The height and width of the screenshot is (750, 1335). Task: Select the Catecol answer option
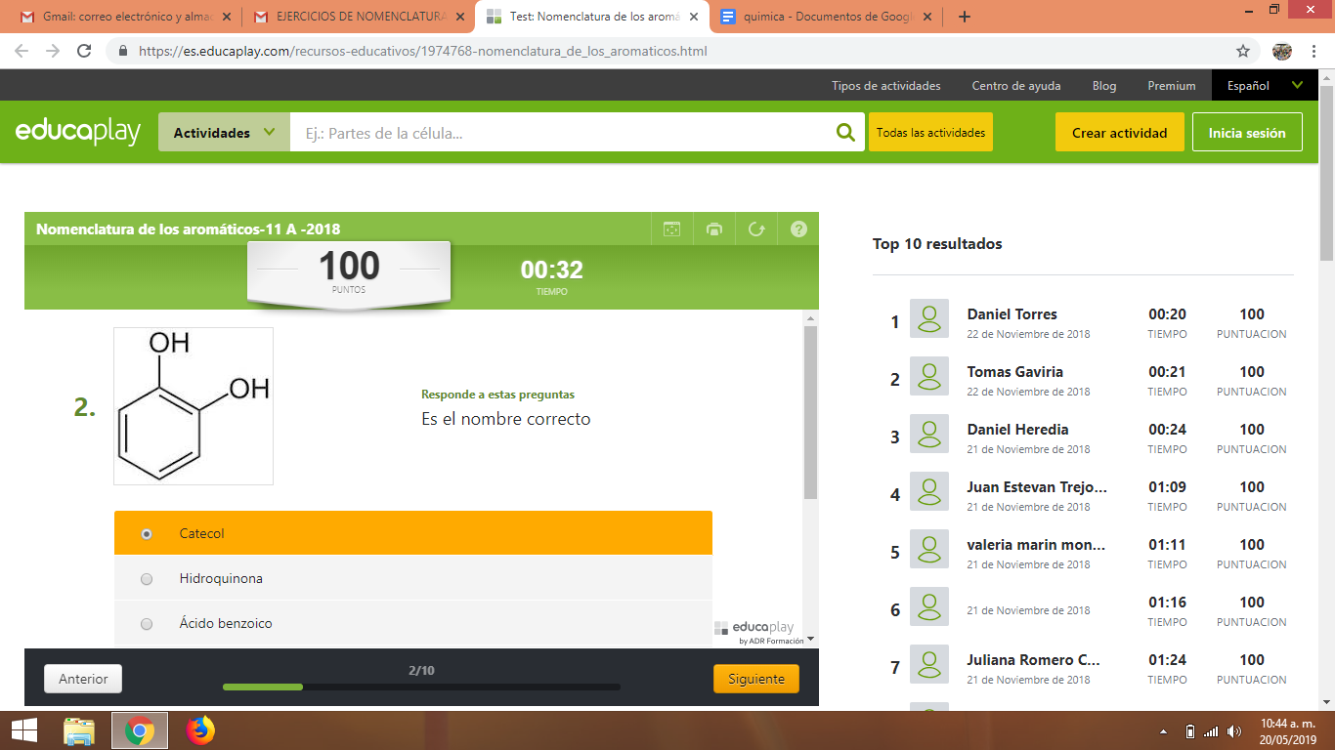point(412,533)
